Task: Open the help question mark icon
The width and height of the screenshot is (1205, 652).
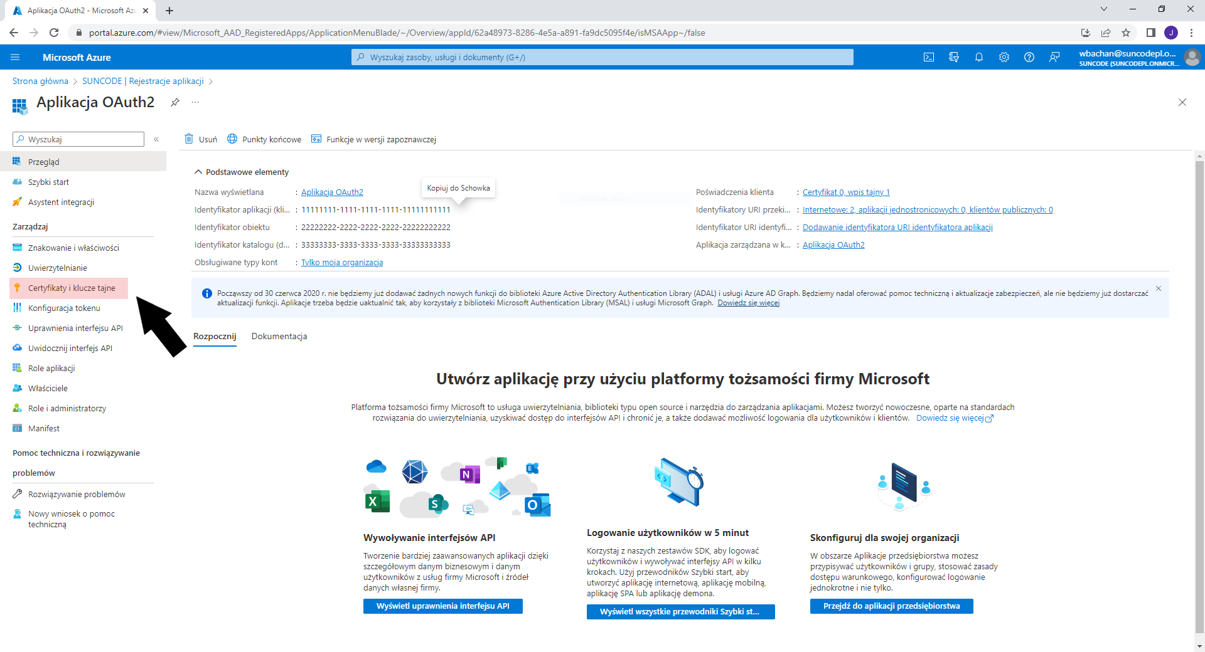Action: click(1029, 57)
